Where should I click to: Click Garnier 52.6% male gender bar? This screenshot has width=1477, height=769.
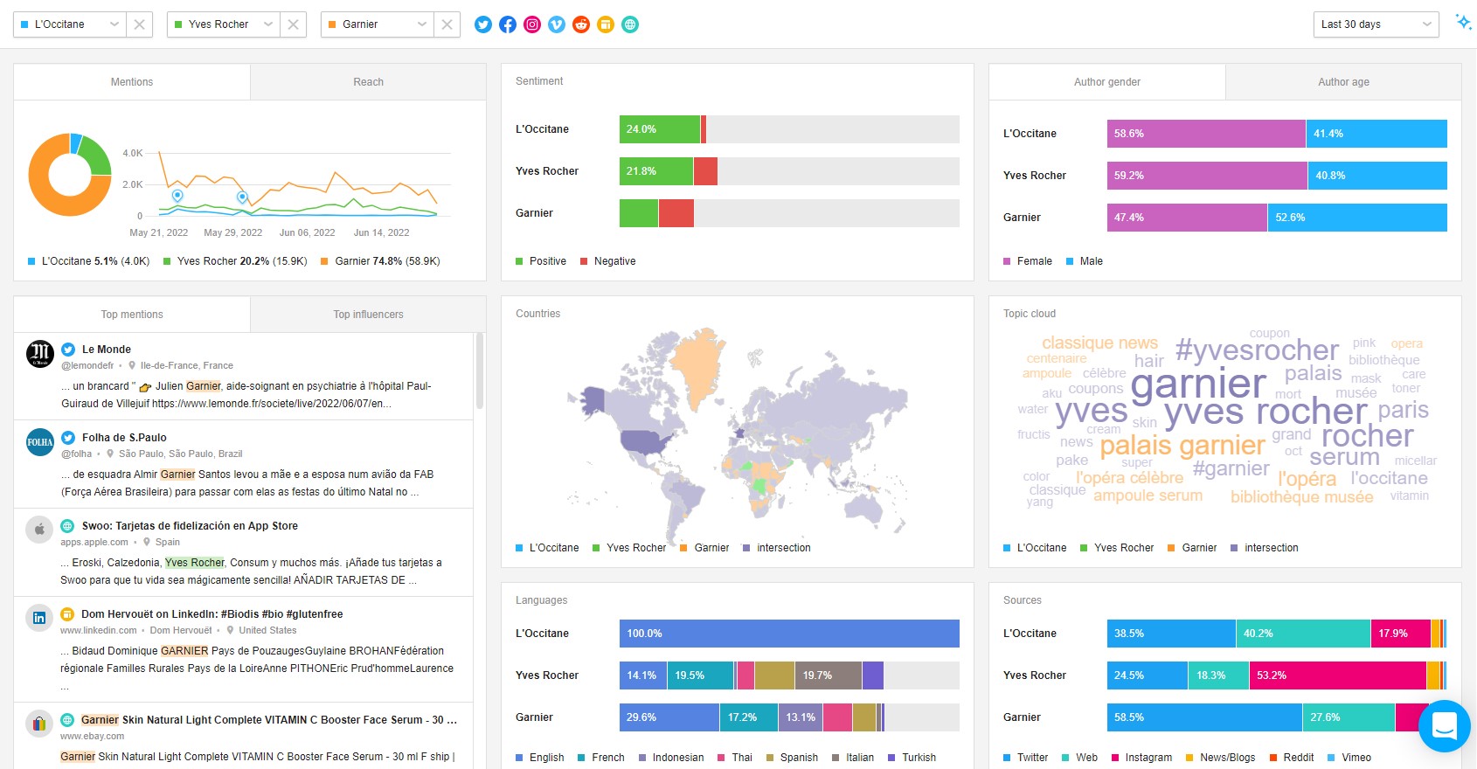[x=1357, y=218]
